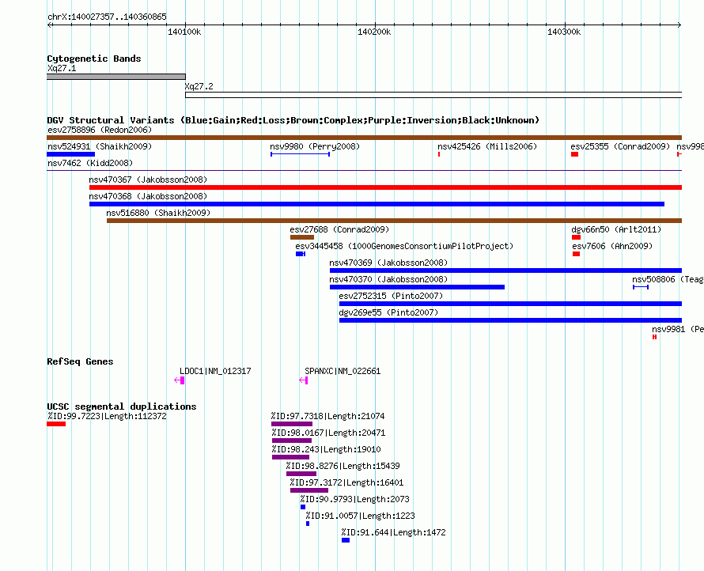704x571 pixels.
Task: Click the %ID:99.7223|Length:112372 label
Action: click(x=107, y=417)
